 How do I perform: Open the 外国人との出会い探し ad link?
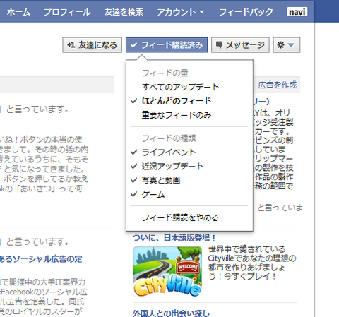pyautogui.click(x=171, y=313)
